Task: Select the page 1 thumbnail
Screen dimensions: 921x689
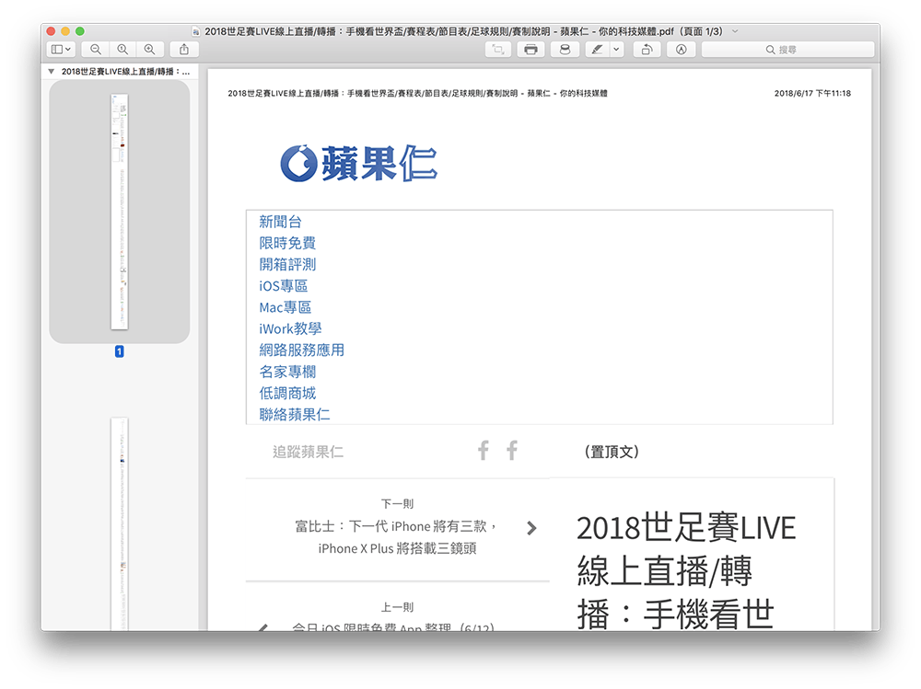Action: (119, 212)
